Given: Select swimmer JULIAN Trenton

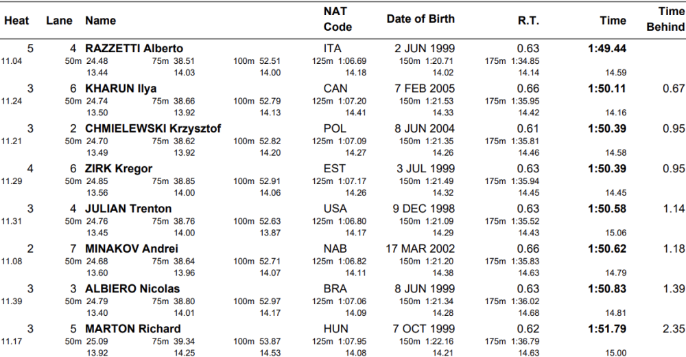Looking at the screenshot, I should [128, 209].
